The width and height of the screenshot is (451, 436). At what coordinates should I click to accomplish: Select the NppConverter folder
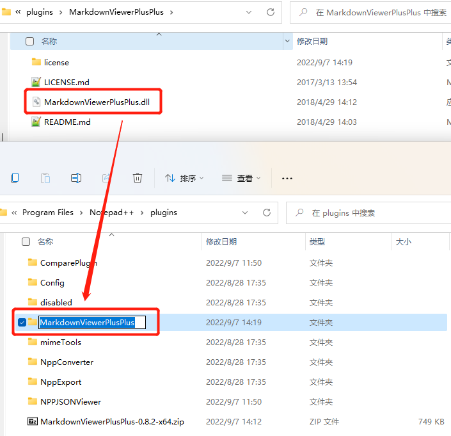67,362
